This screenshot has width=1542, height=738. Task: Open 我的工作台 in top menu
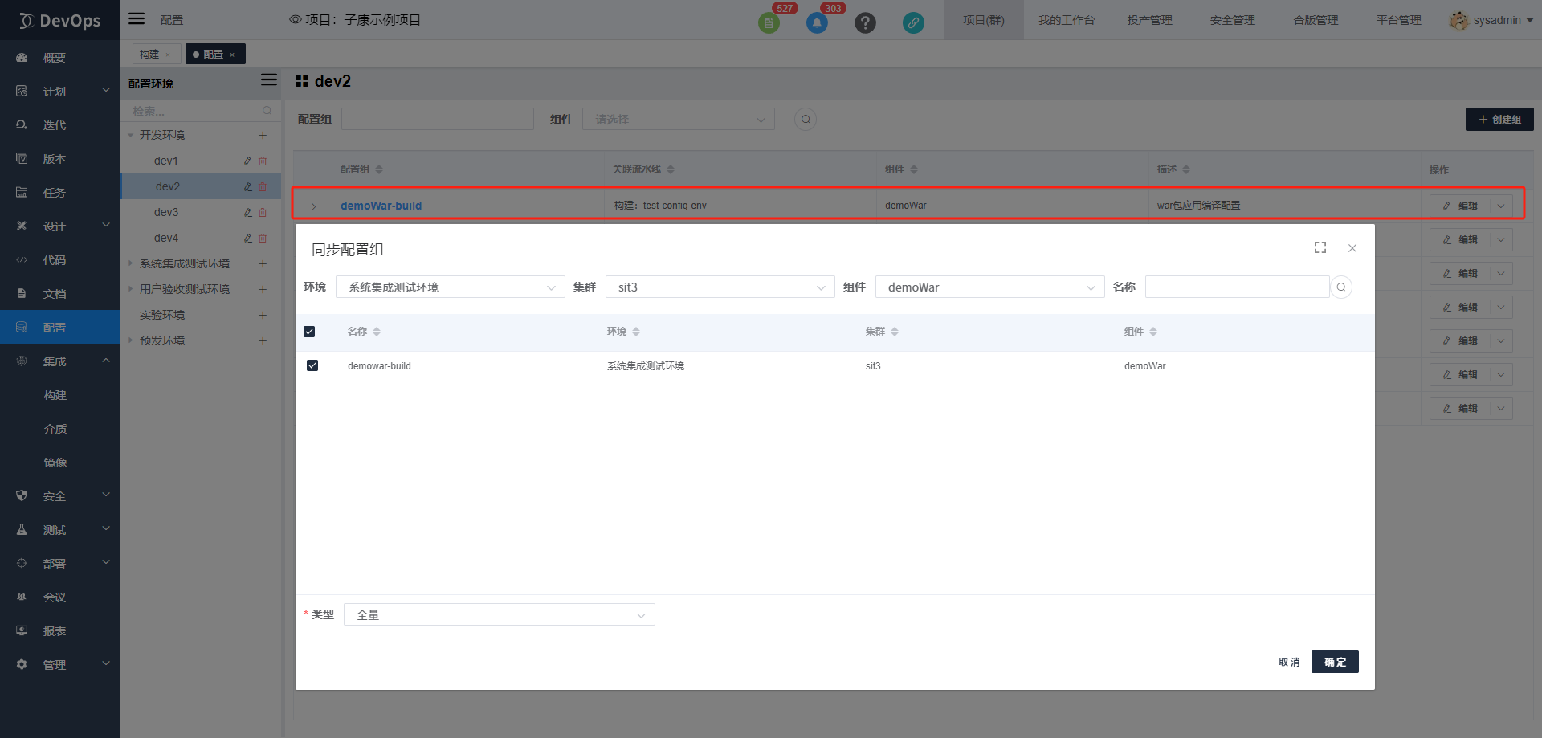pos(1066,20)
